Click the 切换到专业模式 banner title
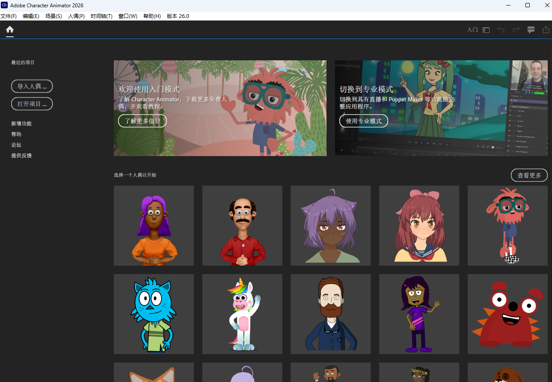Image resolution: width=552 pixels, height=382 pixels. [366, 89]
